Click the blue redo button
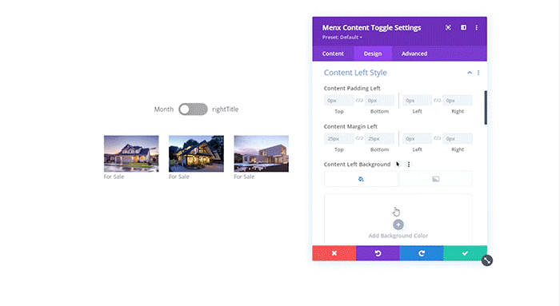This screenshot has width=560, height=306. point(422,253)
